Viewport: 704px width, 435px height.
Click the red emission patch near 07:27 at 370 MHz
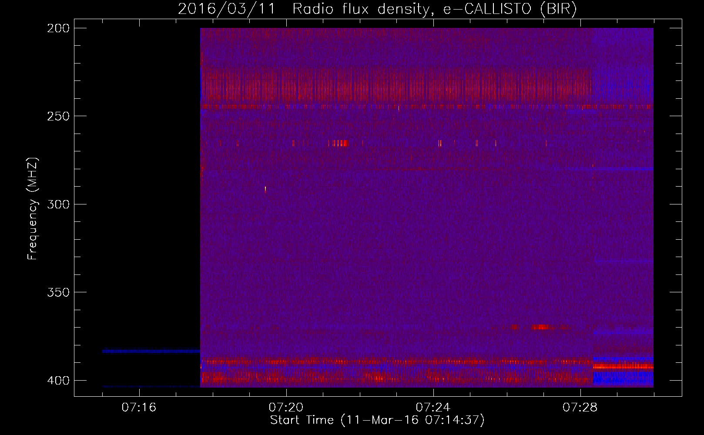(540, 327)
